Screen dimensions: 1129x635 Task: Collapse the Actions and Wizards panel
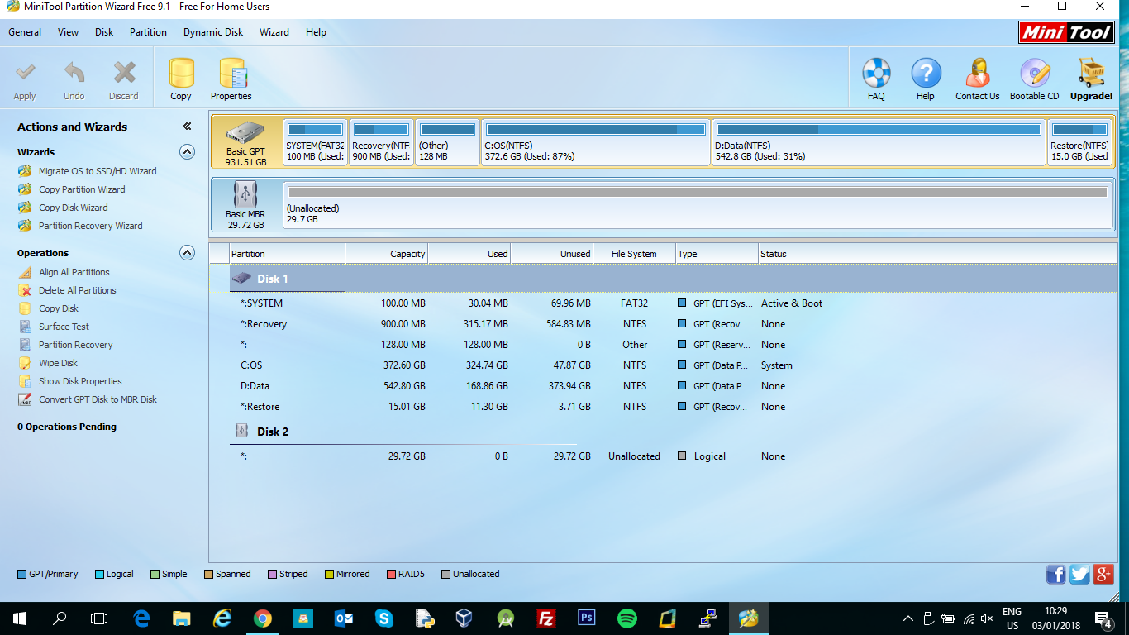coord(187,127)
